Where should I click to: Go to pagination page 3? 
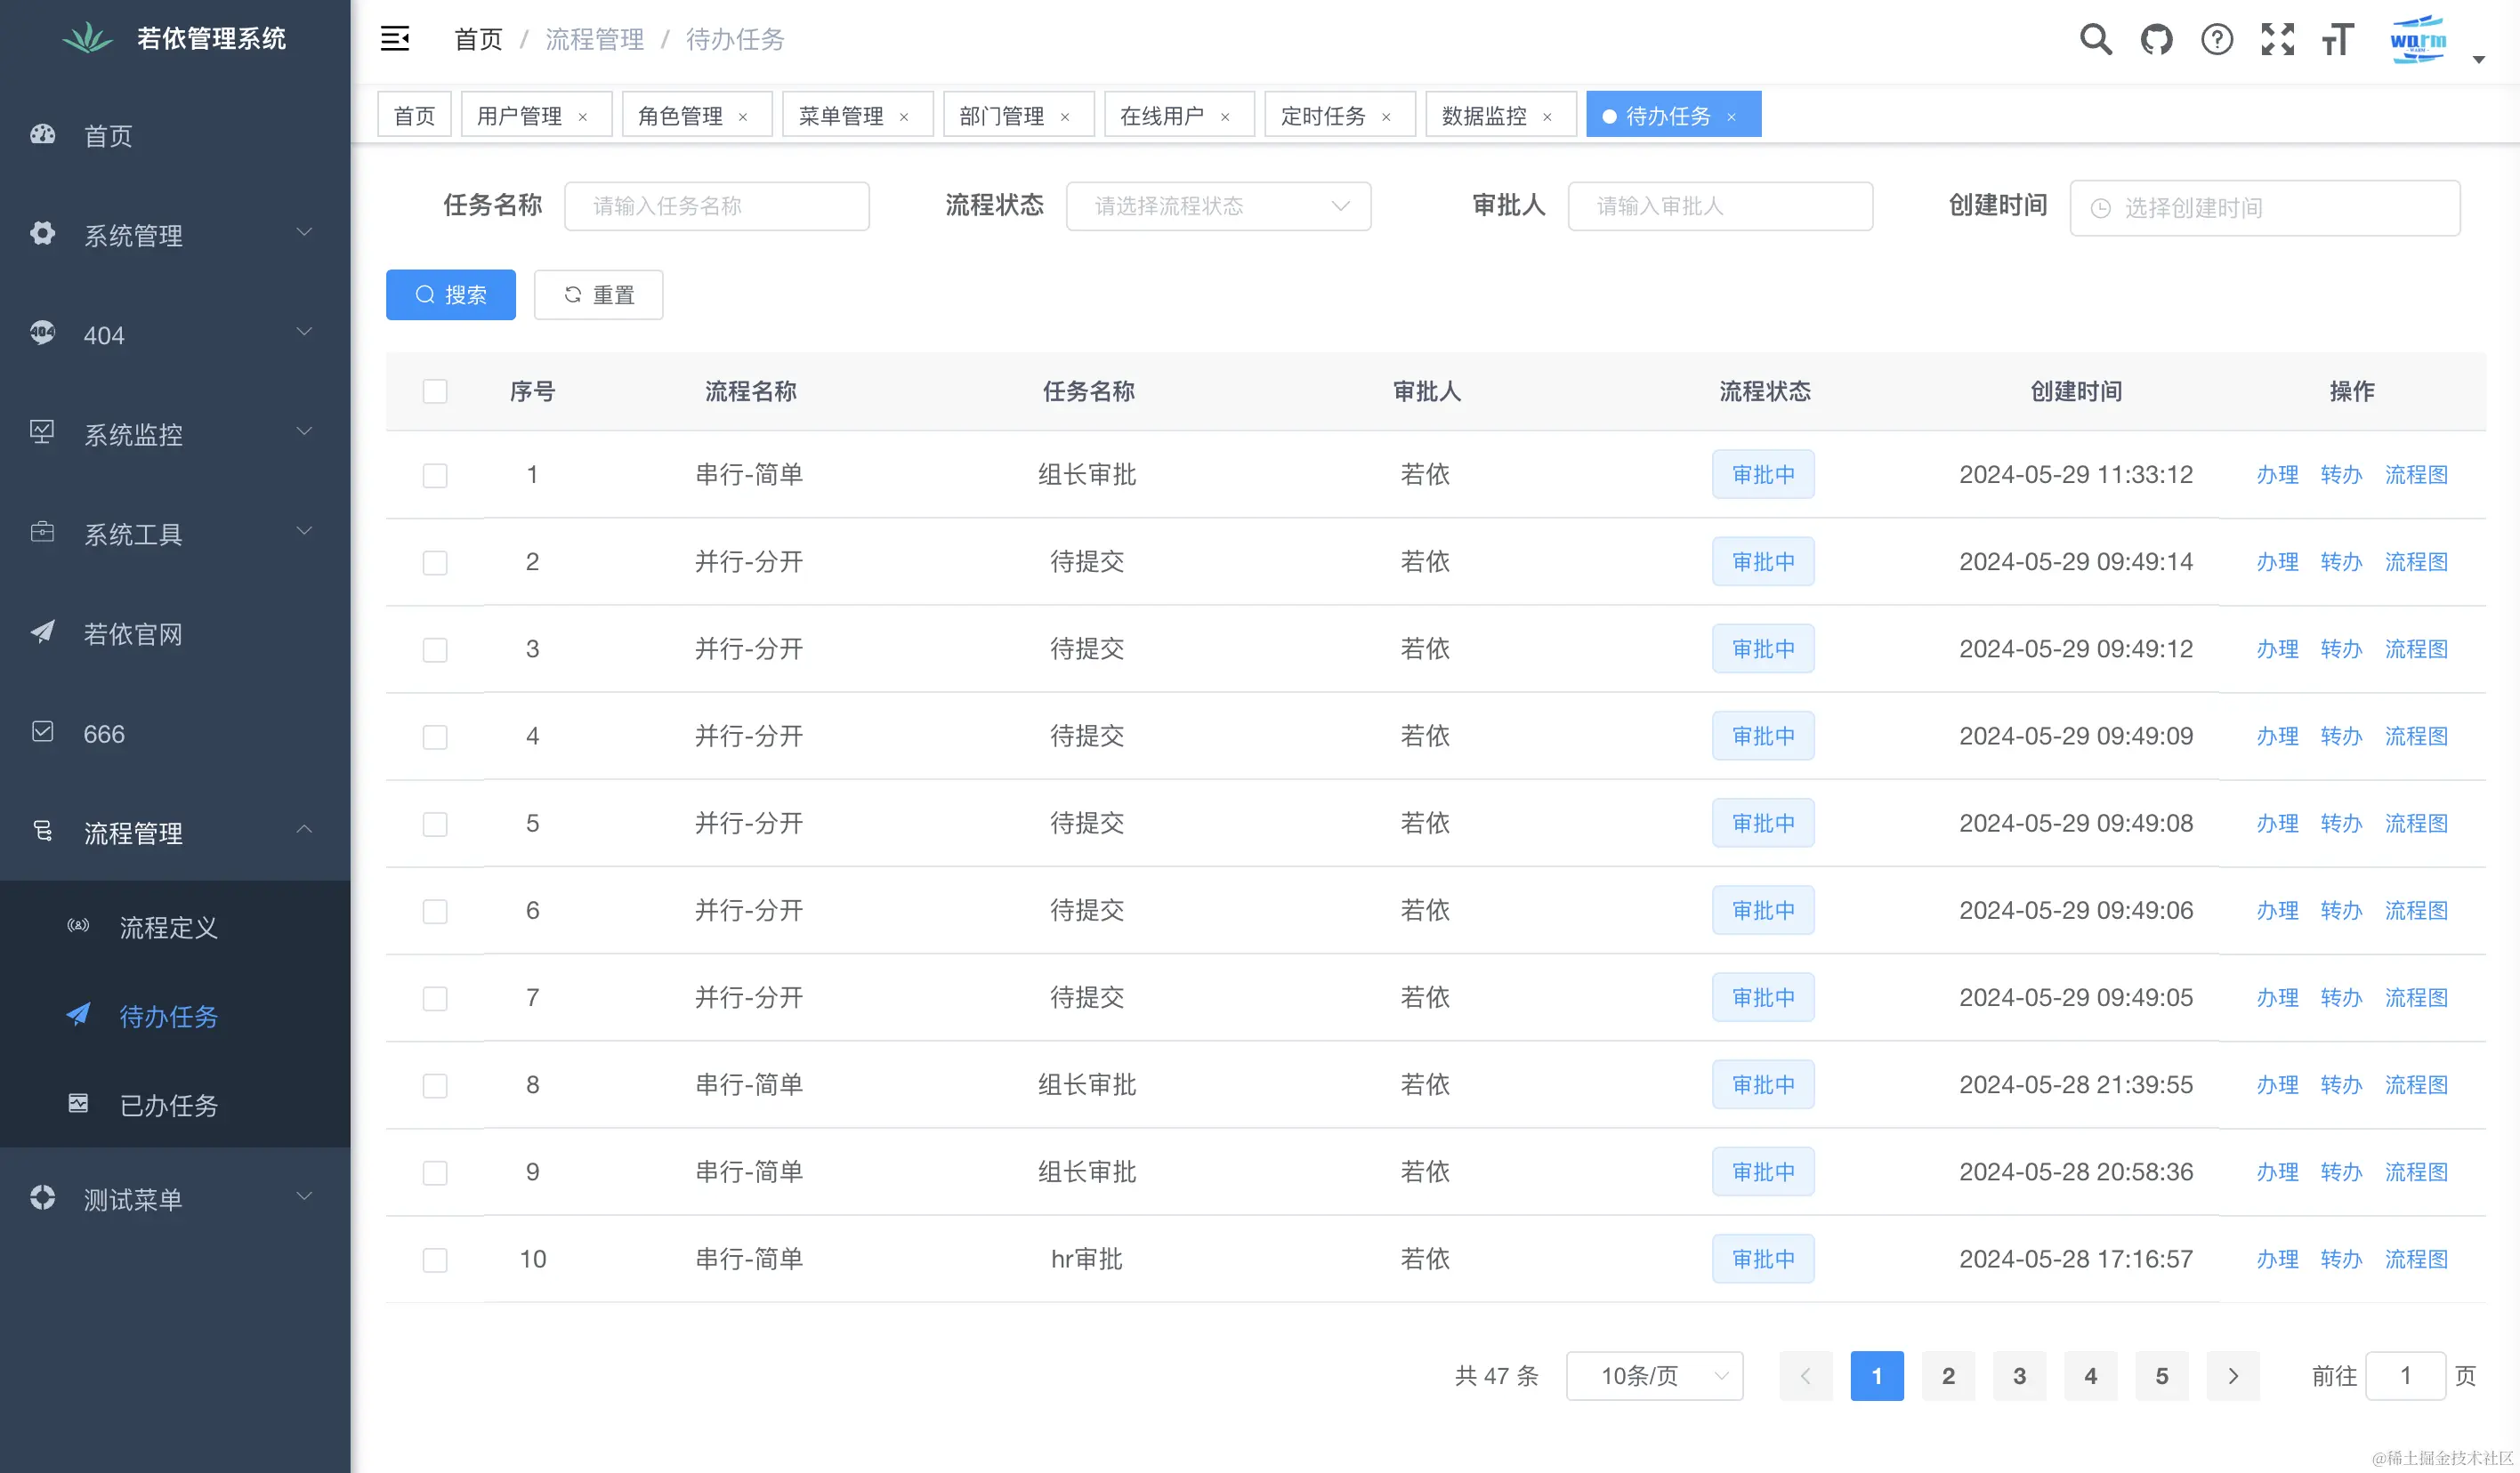click(2019, 1376)
